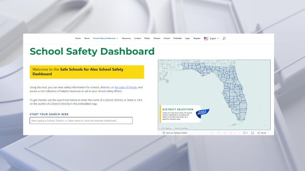This screenshot has width=305, height=171.
Task: Open the Home menu item
Action: 78,38
